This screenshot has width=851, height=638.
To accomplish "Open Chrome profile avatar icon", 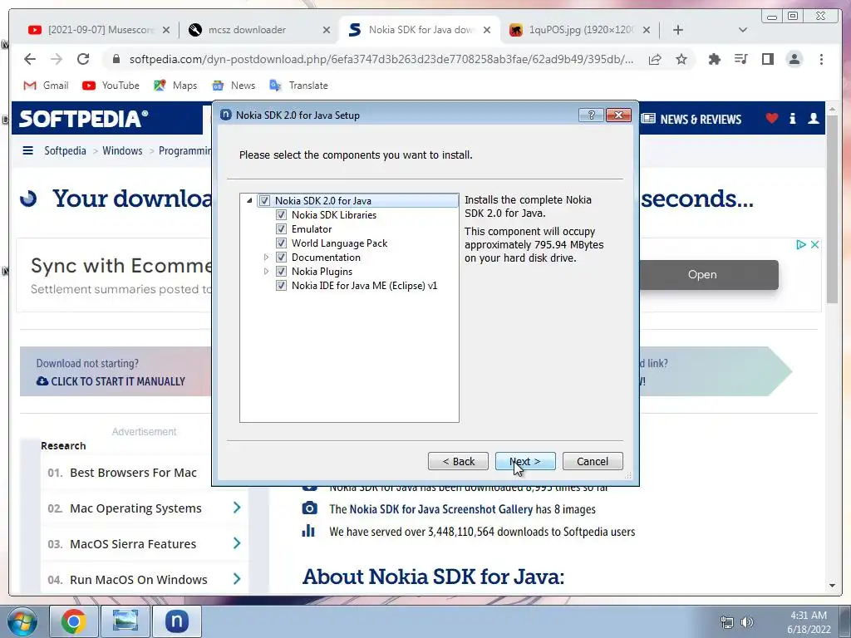I will click(x=794, y=59).
